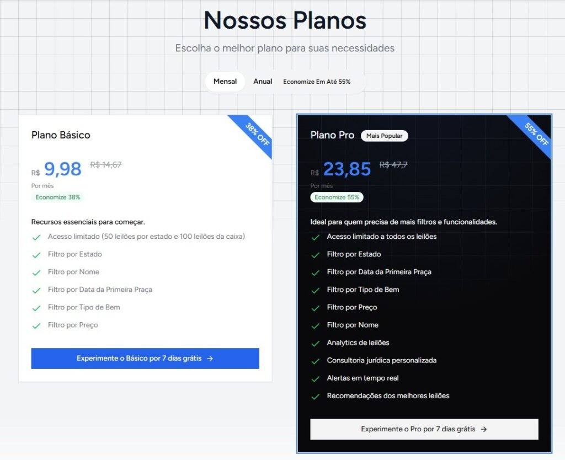
Task: Click the Economize Em Até 55% label
Action: 317,82
